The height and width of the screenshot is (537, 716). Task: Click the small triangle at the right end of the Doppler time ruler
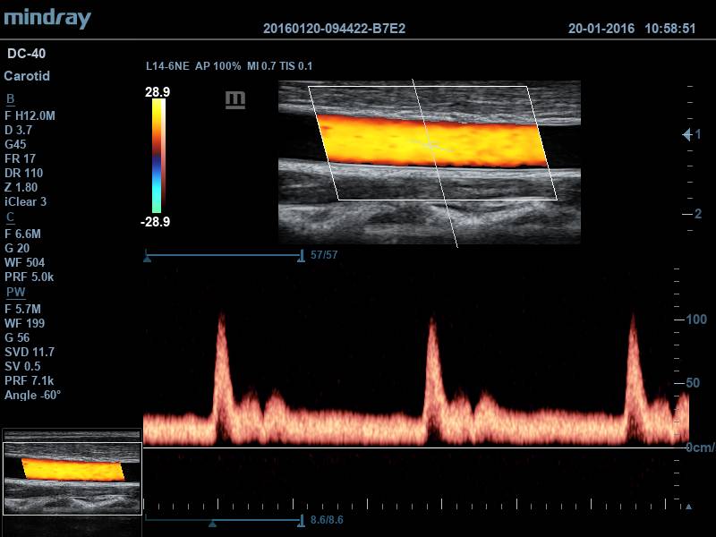coord(687,507)
